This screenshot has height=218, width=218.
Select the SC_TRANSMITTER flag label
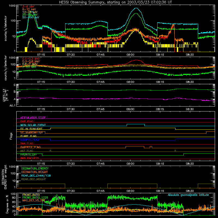click(x=31, y=132)
